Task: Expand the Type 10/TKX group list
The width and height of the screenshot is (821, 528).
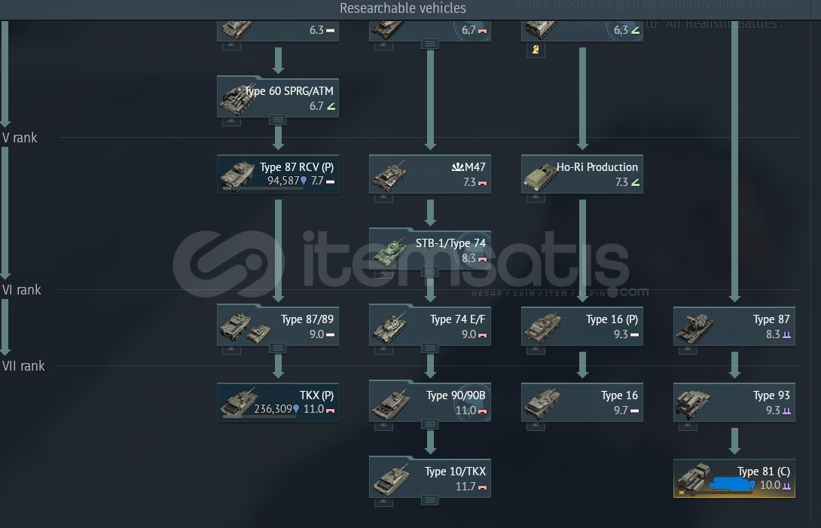Action: pyautogui.click(x=430, y=501)
